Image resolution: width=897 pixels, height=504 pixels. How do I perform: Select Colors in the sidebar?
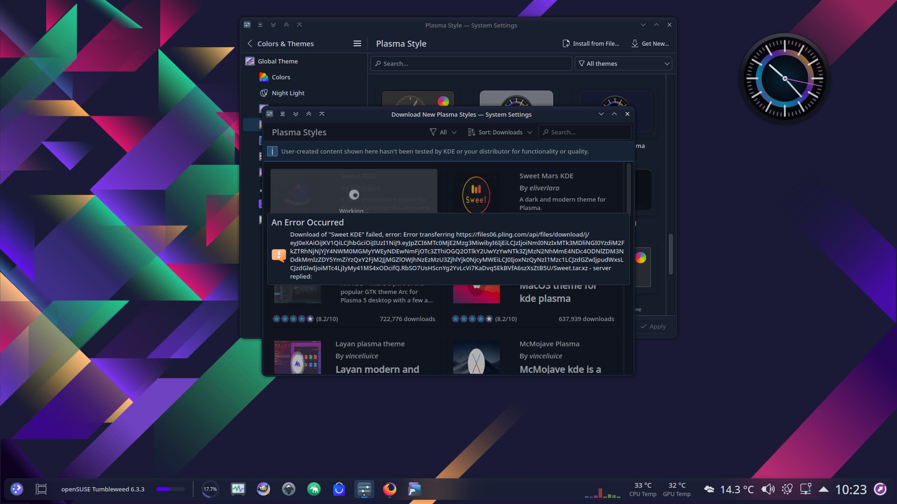pyautogui.click(x=304, y=77)
